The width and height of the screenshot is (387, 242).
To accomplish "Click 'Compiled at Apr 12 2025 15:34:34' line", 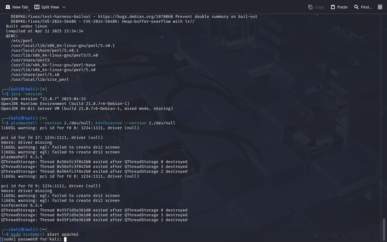I will click(45, 31).
